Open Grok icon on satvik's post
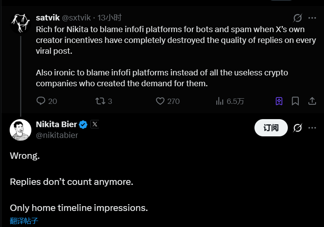Image resolution: width=324 pixels, height=227 pixels. point(297,18)
